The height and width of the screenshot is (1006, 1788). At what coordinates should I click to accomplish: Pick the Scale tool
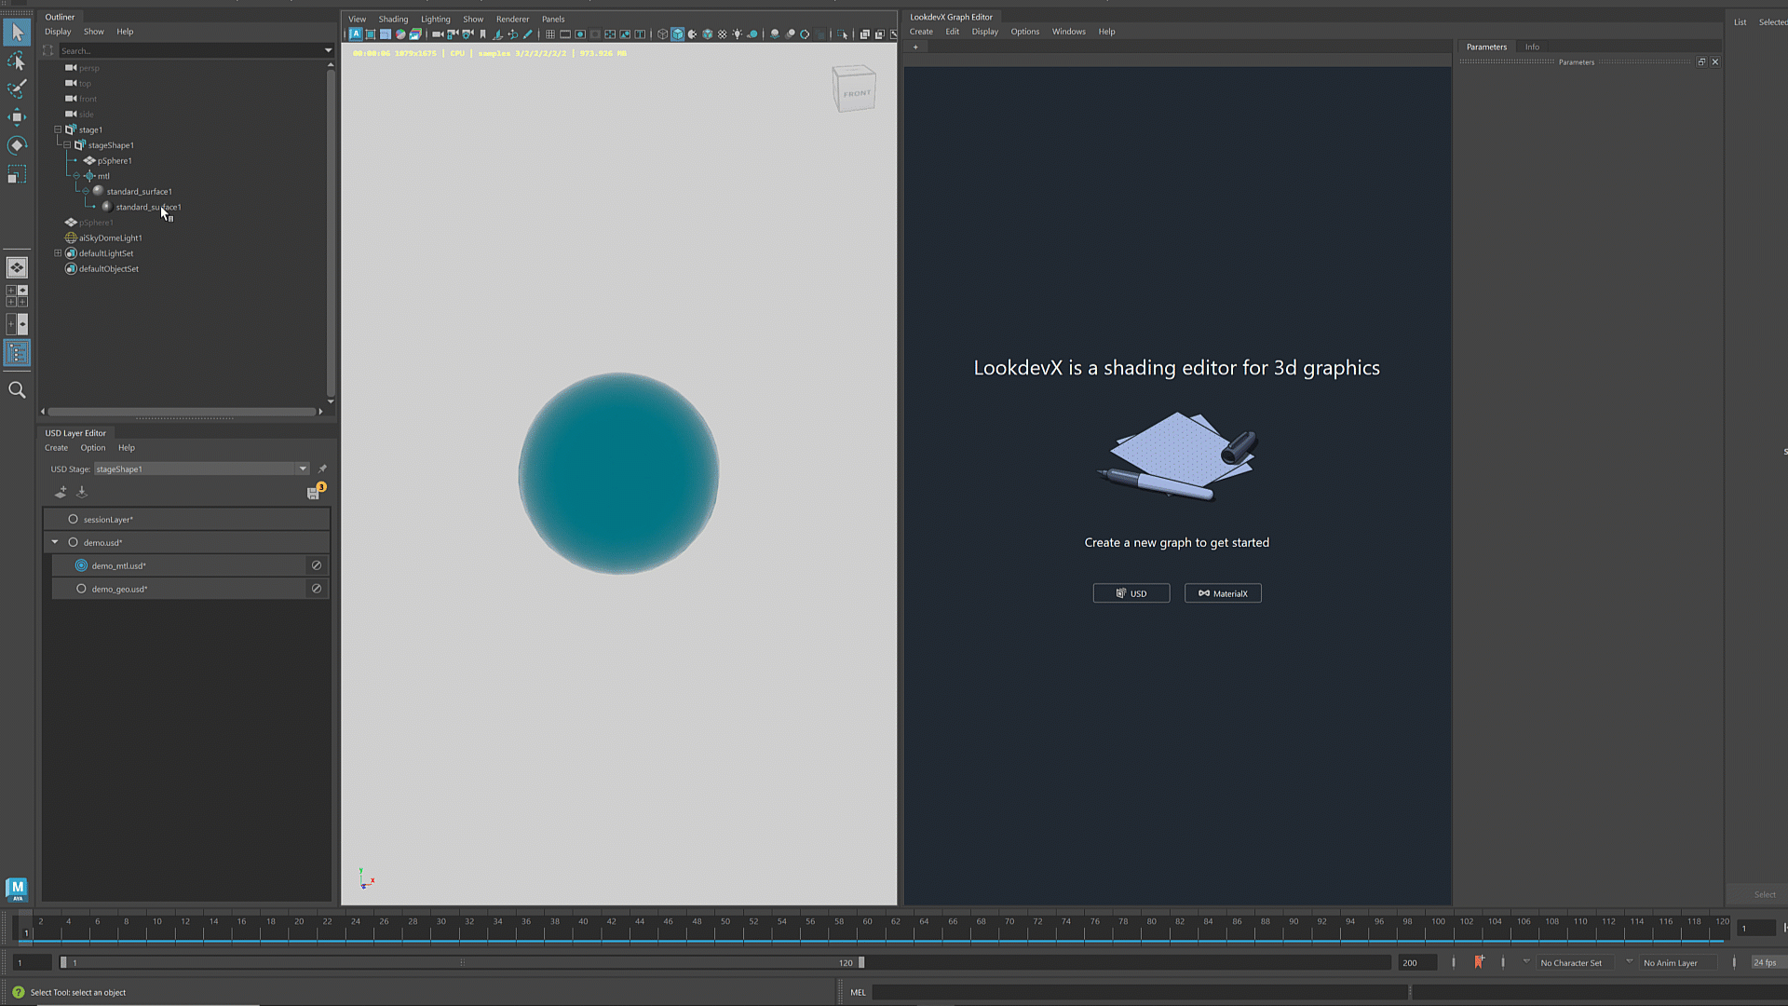click(17, 175)
